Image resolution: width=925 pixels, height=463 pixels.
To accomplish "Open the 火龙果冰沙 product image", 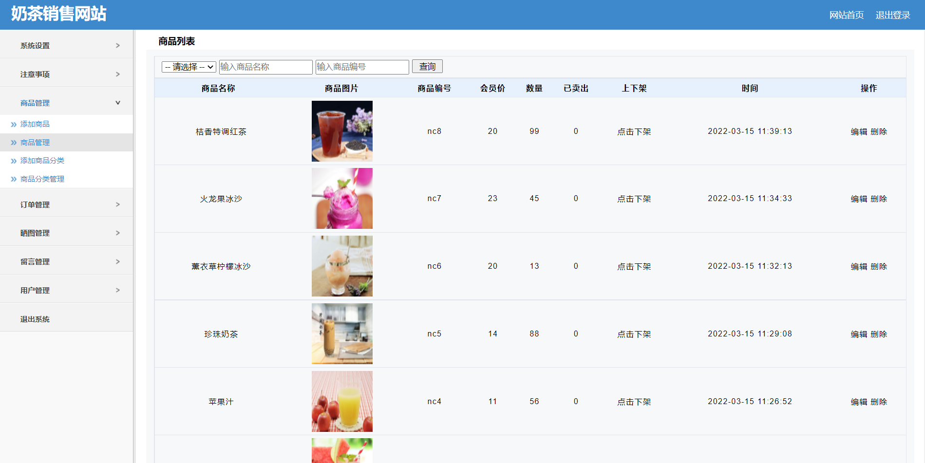I will 342,198.
